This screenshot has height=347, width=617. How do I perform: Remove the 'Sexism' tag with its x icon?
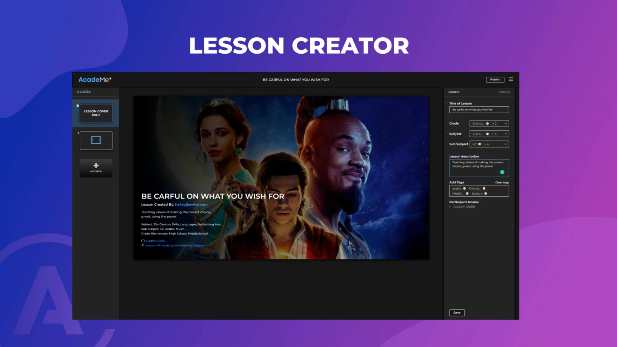tap(486, 194)
